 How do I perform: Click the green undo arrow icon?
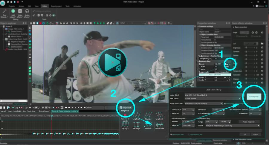click(47, 23)
